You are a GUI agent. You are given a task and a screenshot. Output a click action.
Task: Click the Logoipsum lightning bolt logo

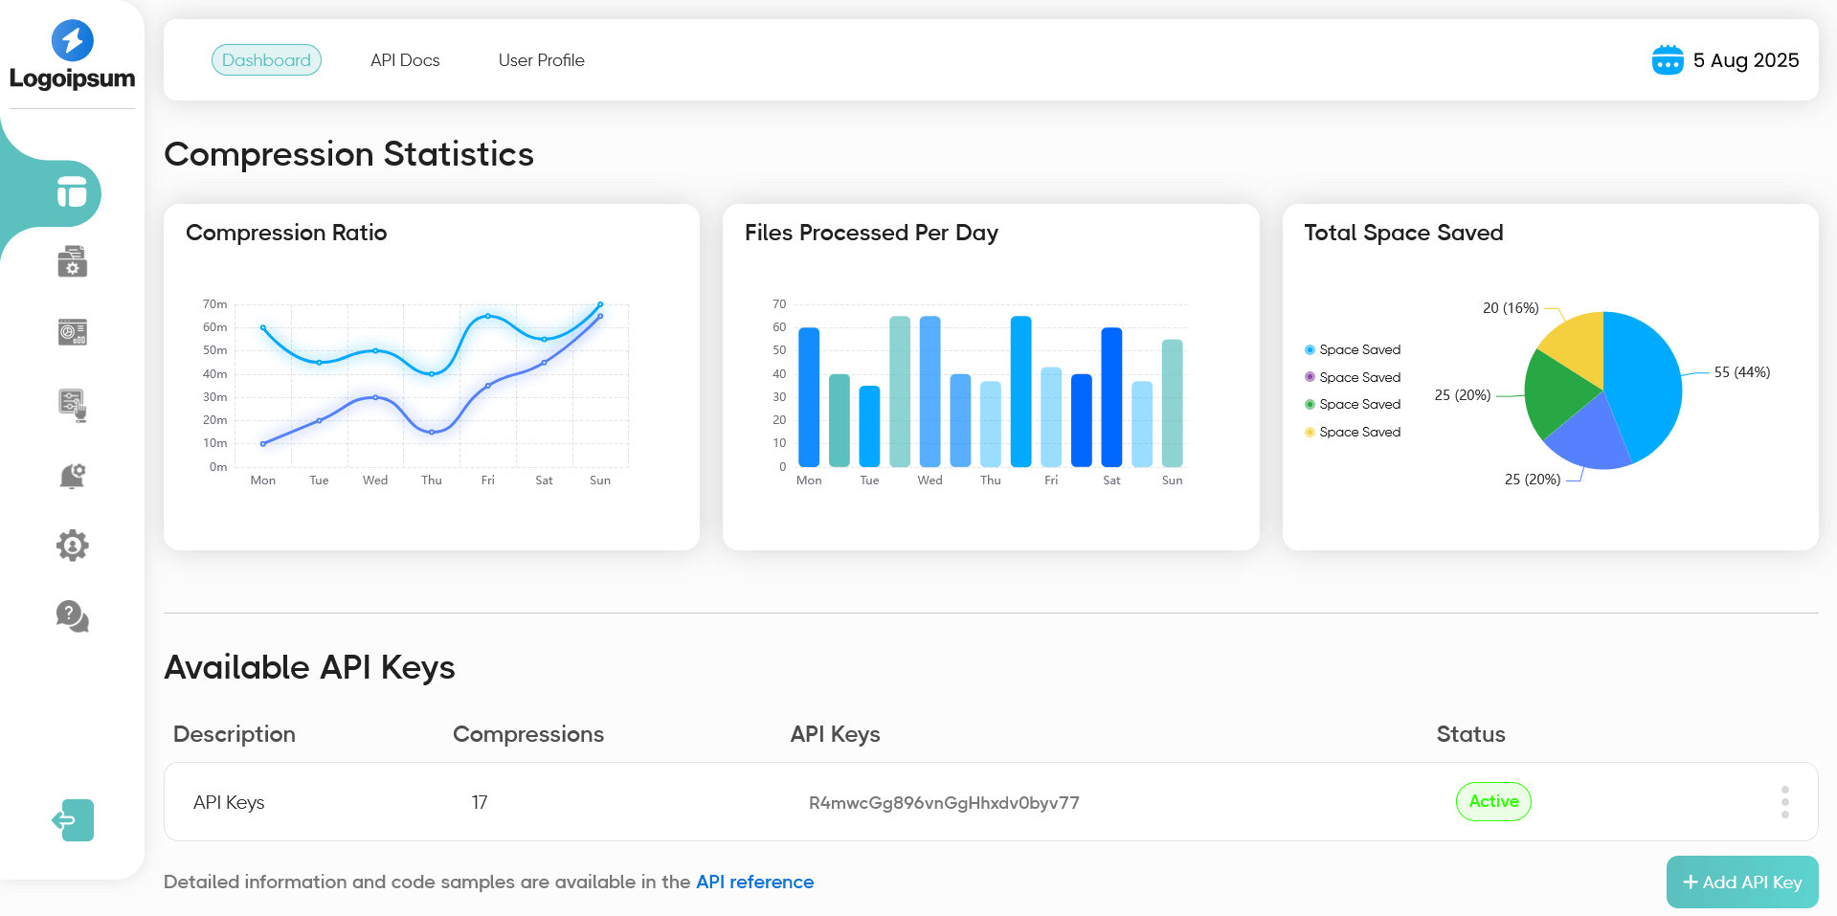[72, 40]
